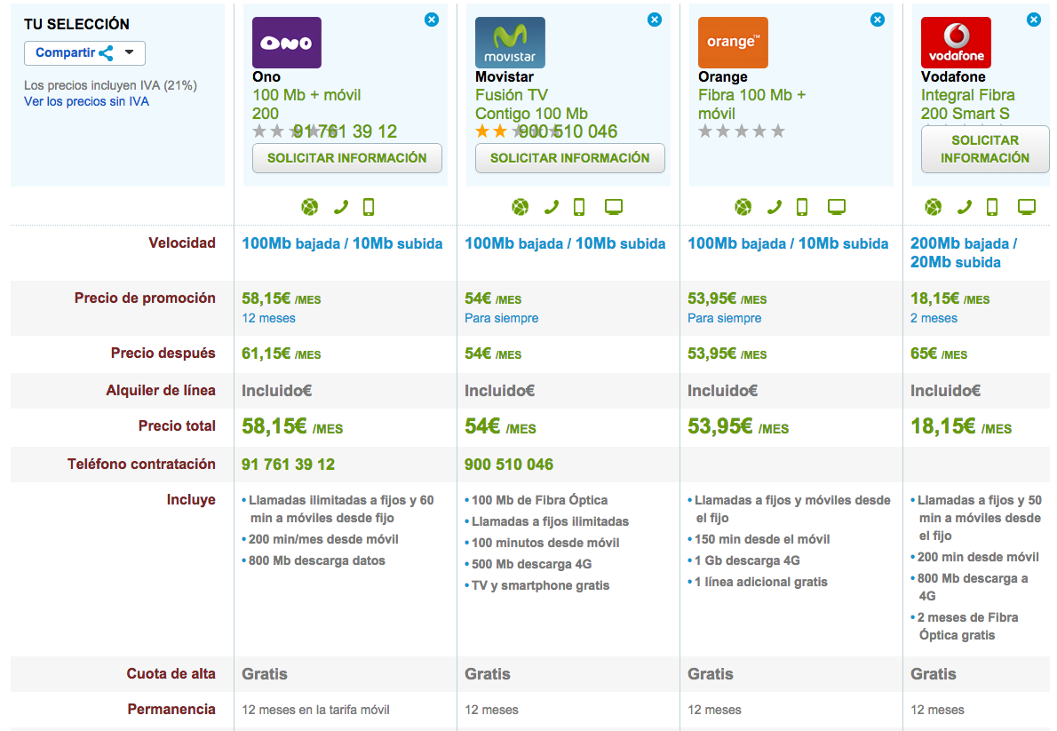Click the Ono landline phone icon

(341, 207)
